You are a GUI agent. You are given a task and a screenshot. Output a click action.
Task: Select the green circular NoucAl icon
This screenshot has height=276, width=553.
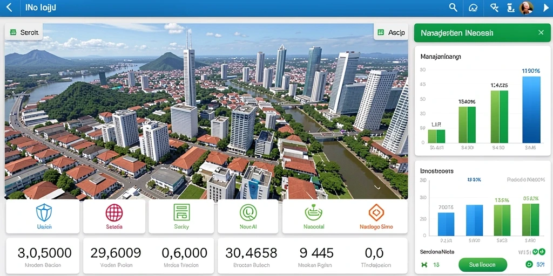(248, 212)
